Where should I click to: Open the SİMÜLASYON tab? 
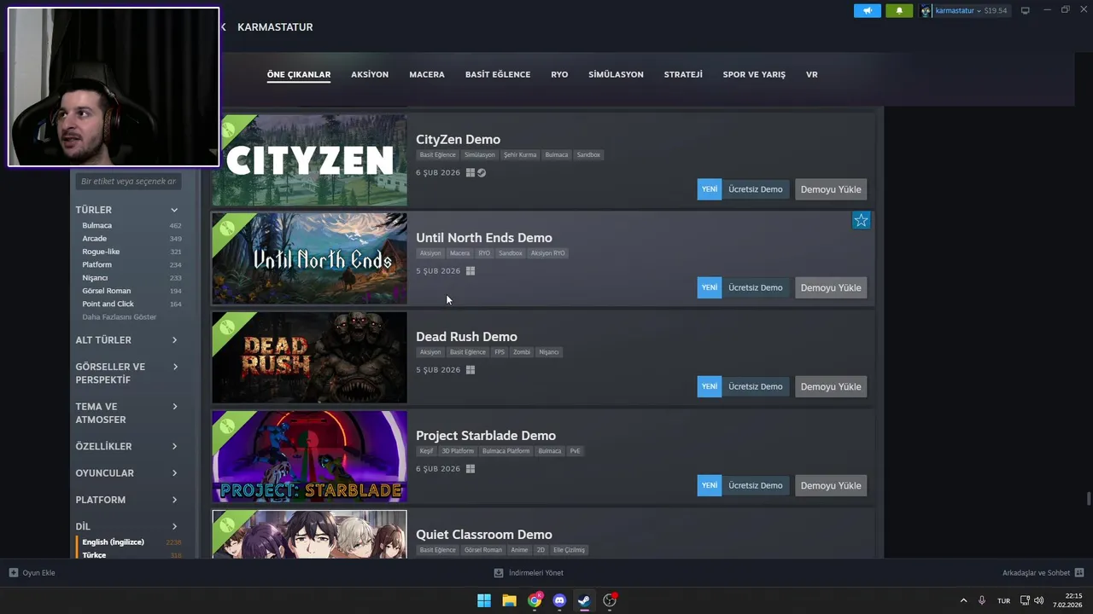pyautogui.click(x=616, y=74)
